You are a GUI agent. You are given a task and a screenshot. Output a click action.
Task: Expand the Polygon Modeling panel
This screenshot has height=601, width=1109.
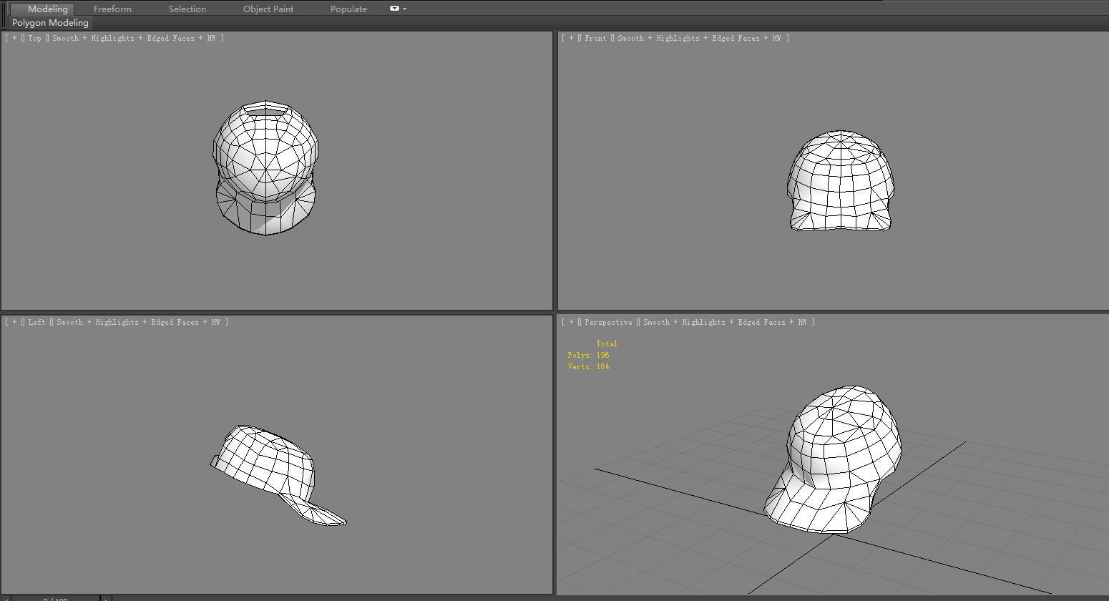click(x=49, y=22)
